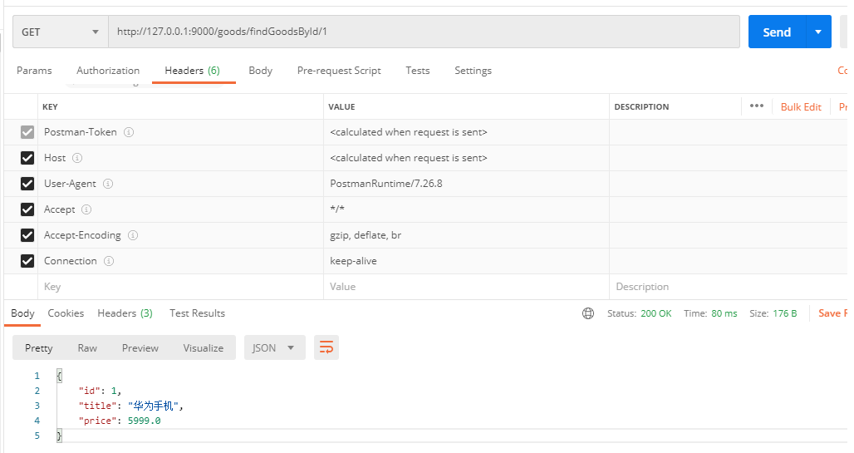This screenshot has height=453, width=854.
Task: Open the Settings tab
Action: point(473,71)
